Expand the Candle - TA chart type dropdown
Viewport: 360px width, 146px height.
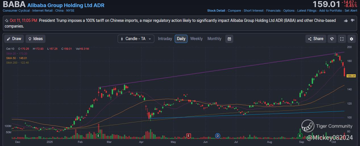pos(136,39)
